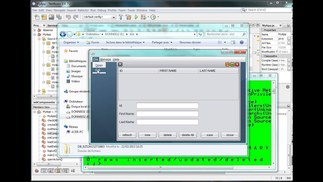Select ACER-PC under Réseau
This screenshot has width=323, height=182.
coord(77,132)
